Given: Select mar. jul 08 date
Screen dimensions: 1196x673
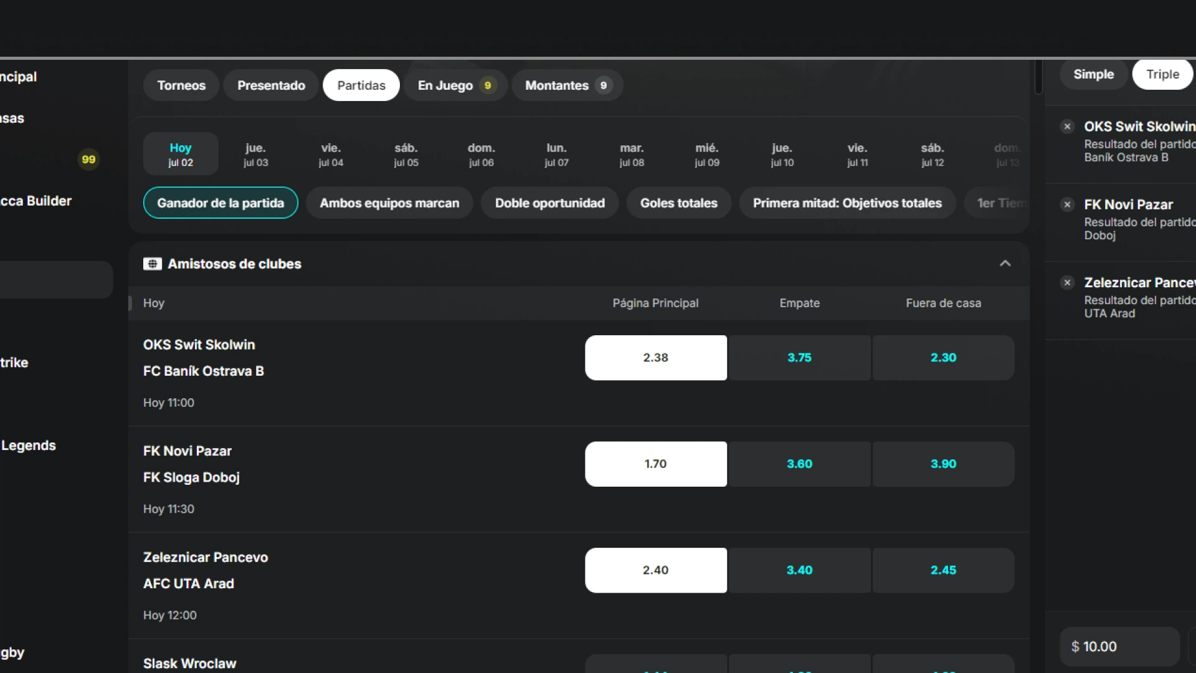Looking at the screenshot, I should point(632,154).
